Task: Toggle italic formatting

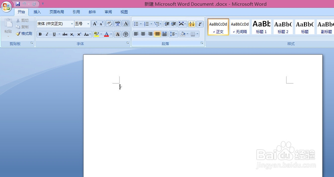Action: [47, 34]
